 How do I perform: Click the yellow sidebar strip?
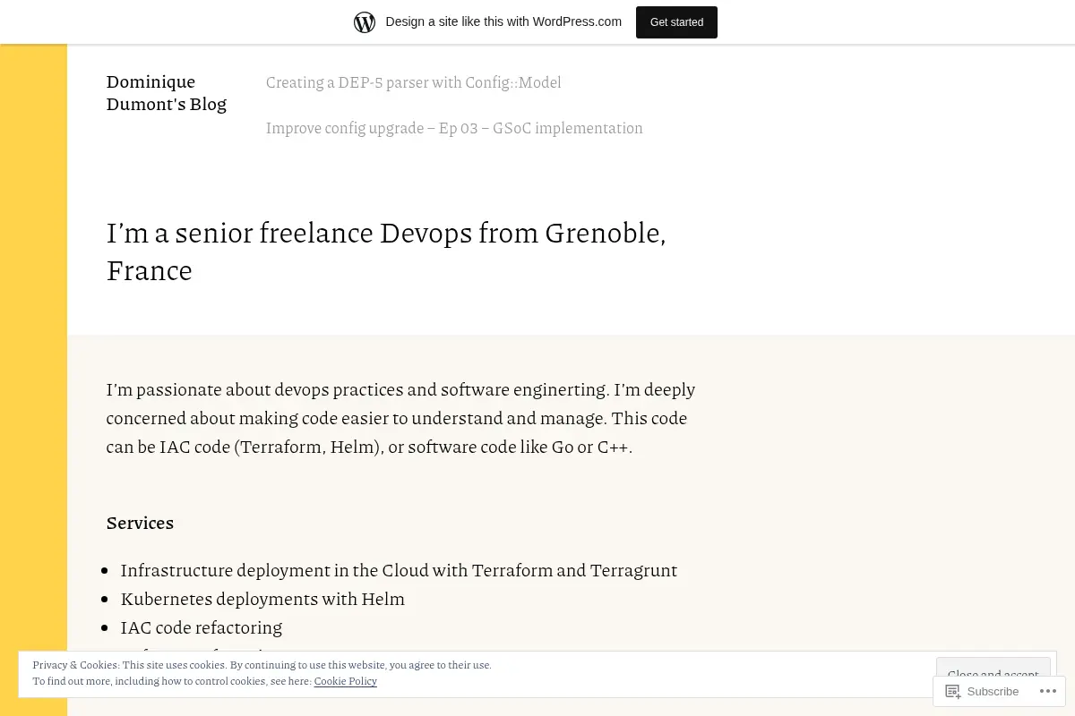[x=33, y=358]
